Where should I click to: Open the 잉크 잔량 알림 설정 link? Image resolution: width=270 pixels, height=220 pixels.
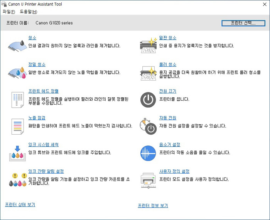pyautogui.click(x=46, y=171)
